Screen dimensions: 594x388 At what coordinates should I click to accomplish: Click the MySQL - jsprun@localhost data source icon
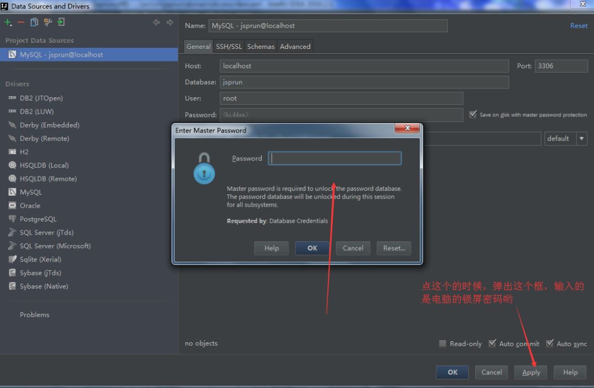pos(13,54)
